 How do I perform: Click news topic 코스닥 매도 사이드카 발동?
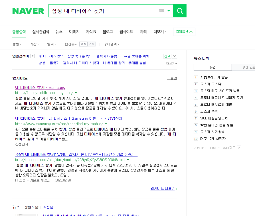(x=220, y=91)
